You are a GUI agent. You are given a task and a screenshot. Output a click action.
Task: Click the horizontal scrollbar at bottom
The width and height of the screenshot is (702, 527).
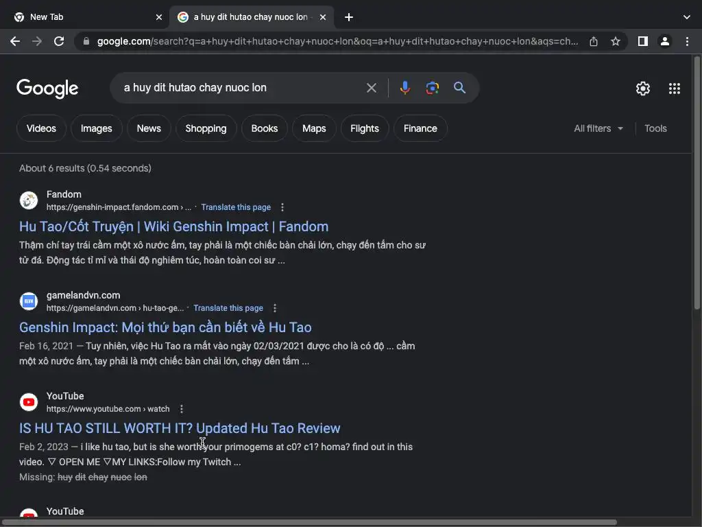[309, 522]
